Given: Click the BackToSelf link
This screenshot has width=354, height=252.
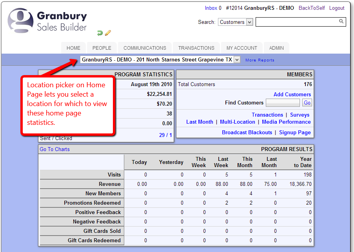Looking at the screenshot, I should point(312,8).
